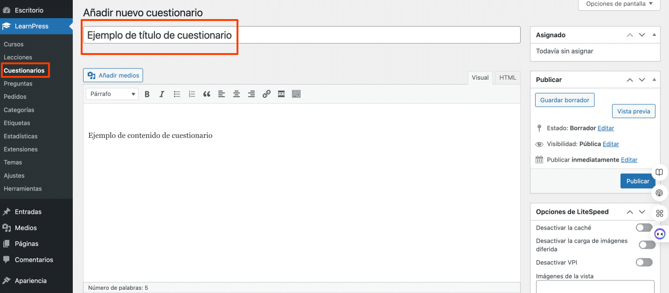Insert or edit link icon
The height and width of the screenshot is (293, 669).
tap(266, 94)
